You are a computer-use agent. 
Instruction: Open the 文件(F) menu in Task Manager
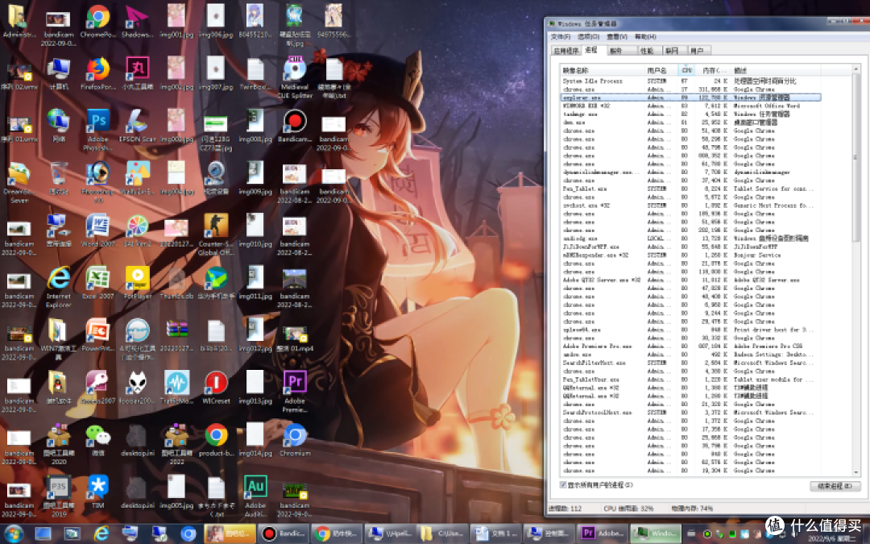(561, 36)
